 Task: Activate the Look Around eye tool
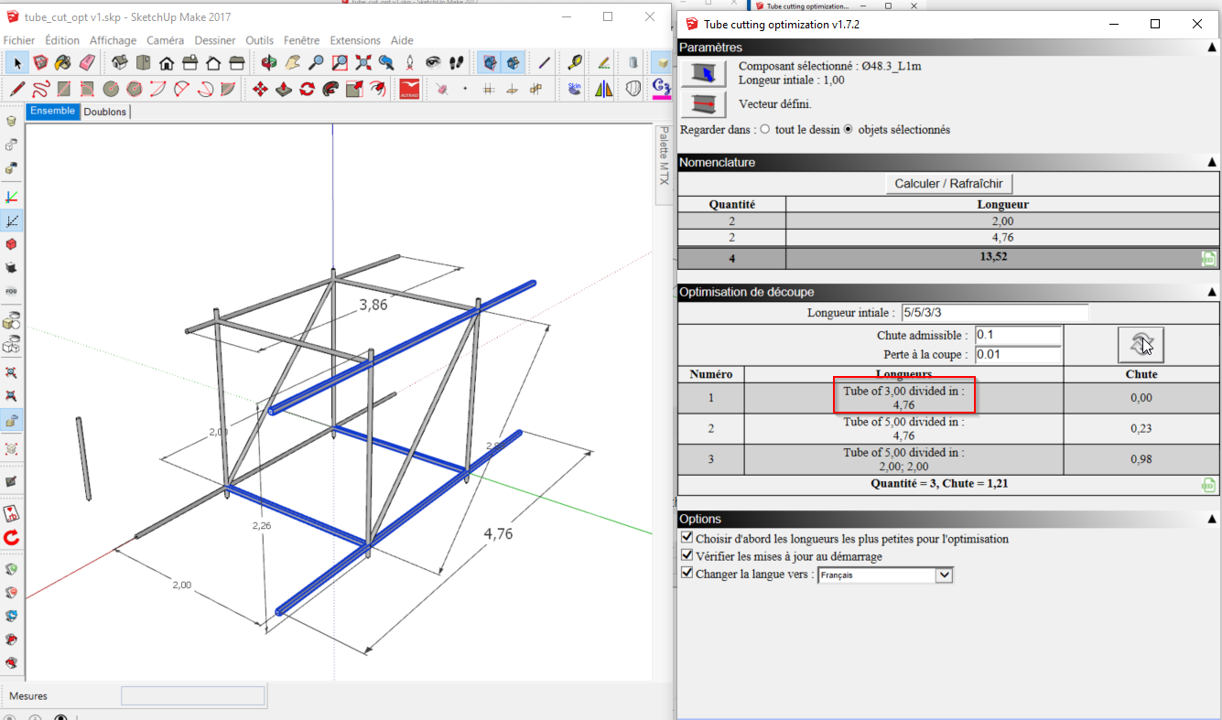pyautogui.click(x=434, y=62)
